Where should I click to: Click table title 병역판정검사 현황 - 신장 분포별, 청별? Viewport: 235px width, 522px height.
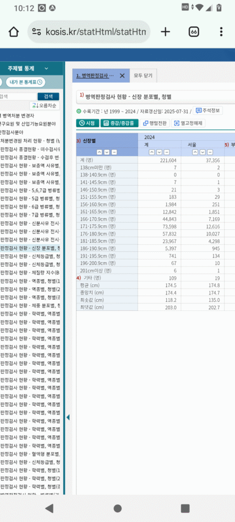point(128,97)
